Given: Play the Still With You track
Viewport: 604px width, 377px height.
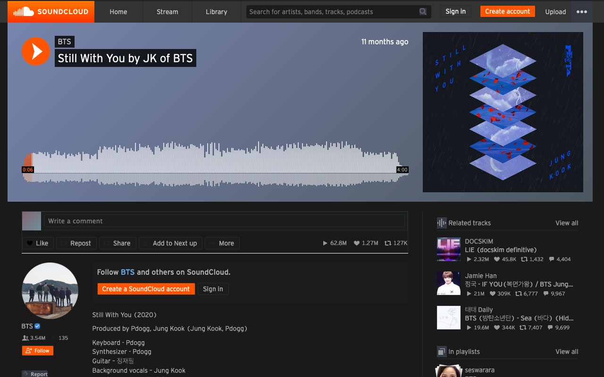Looking at the screenshot, I should [36, 51].
